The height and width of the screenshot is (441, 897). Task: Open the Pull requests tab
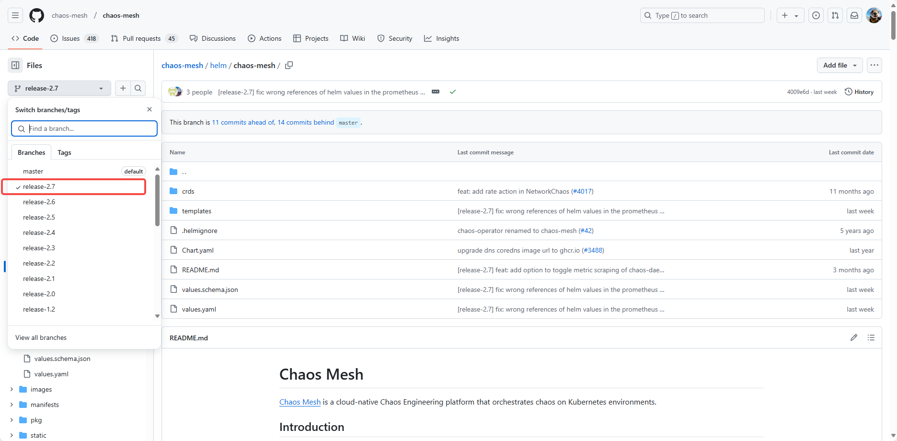point(144,38)
